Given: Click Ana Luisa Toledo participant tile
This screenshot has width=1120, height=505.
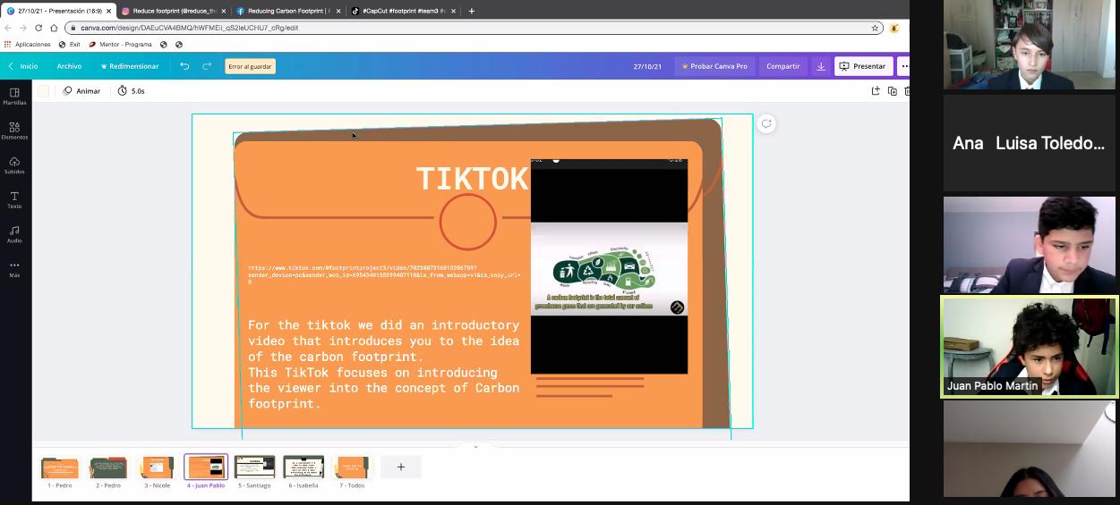Looking at the screenshot, I should 1029,143.
